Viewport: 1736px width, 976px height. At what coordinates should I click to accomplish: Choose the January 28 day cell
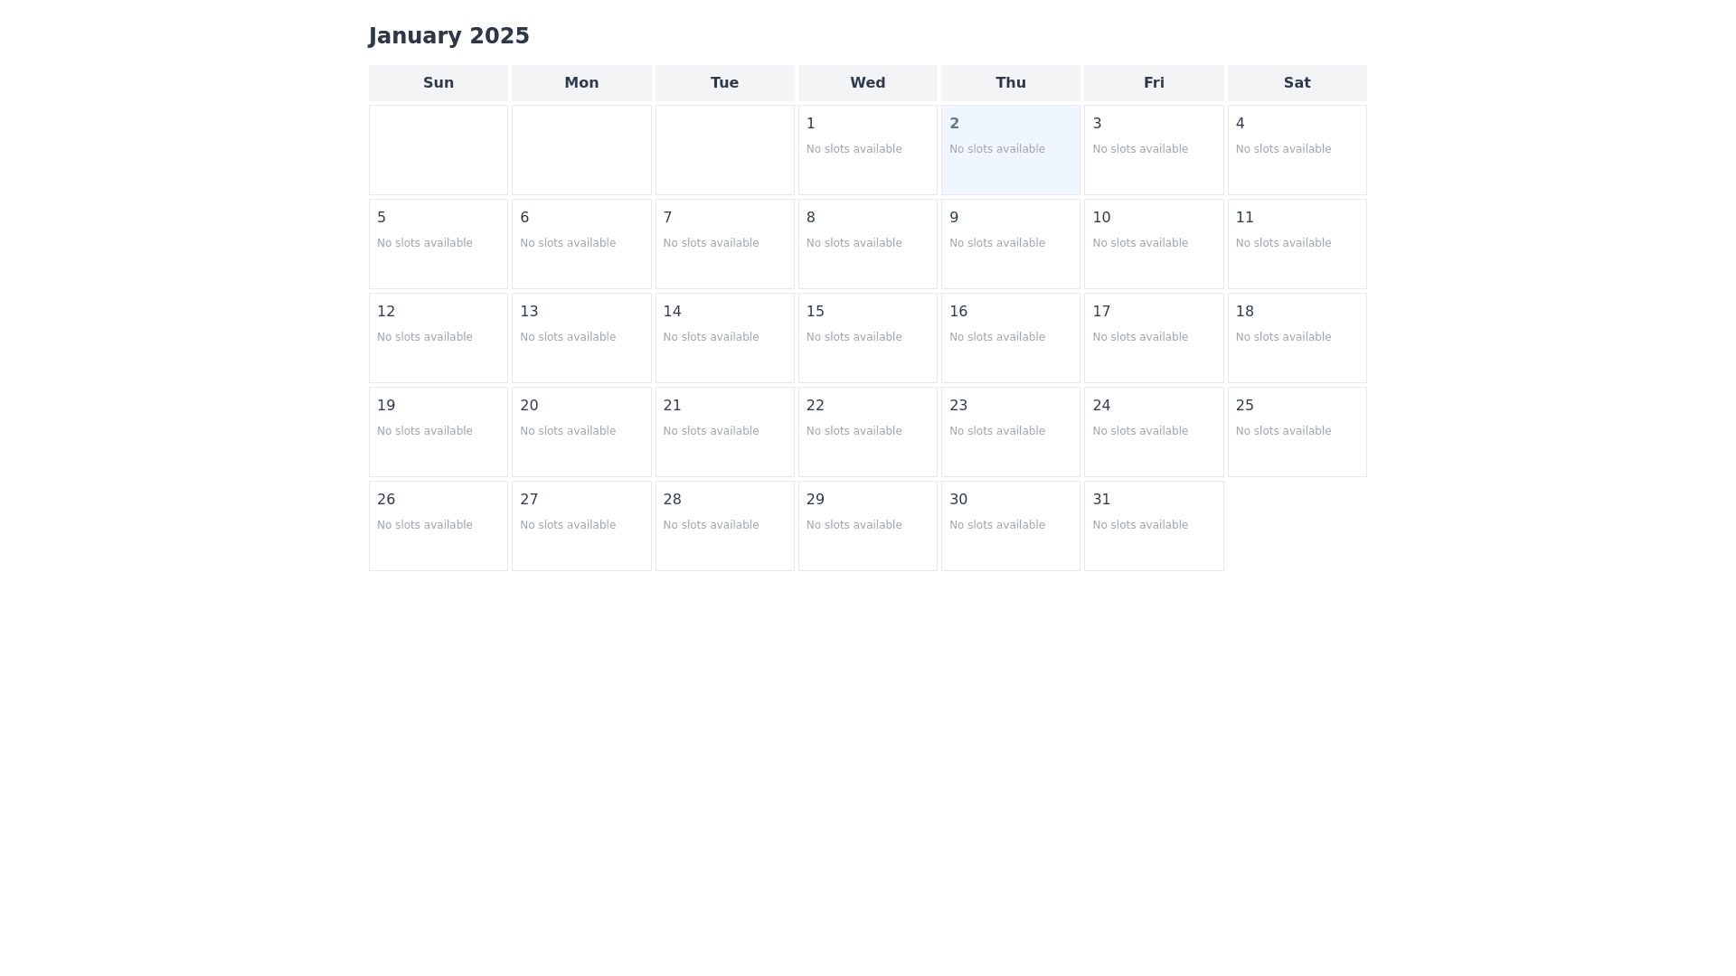point(724,526)
